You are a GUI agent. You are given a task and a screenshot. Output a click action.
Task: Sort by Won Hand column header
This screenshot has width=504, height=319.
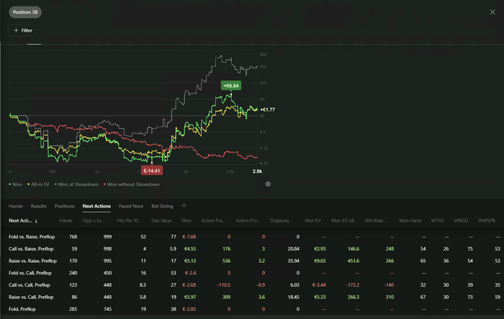tap(410, 221)
